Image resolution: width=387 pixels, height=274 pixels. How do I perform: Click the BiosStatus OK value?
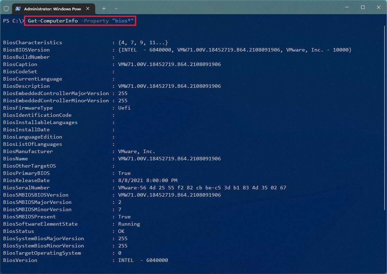[121, 231]
